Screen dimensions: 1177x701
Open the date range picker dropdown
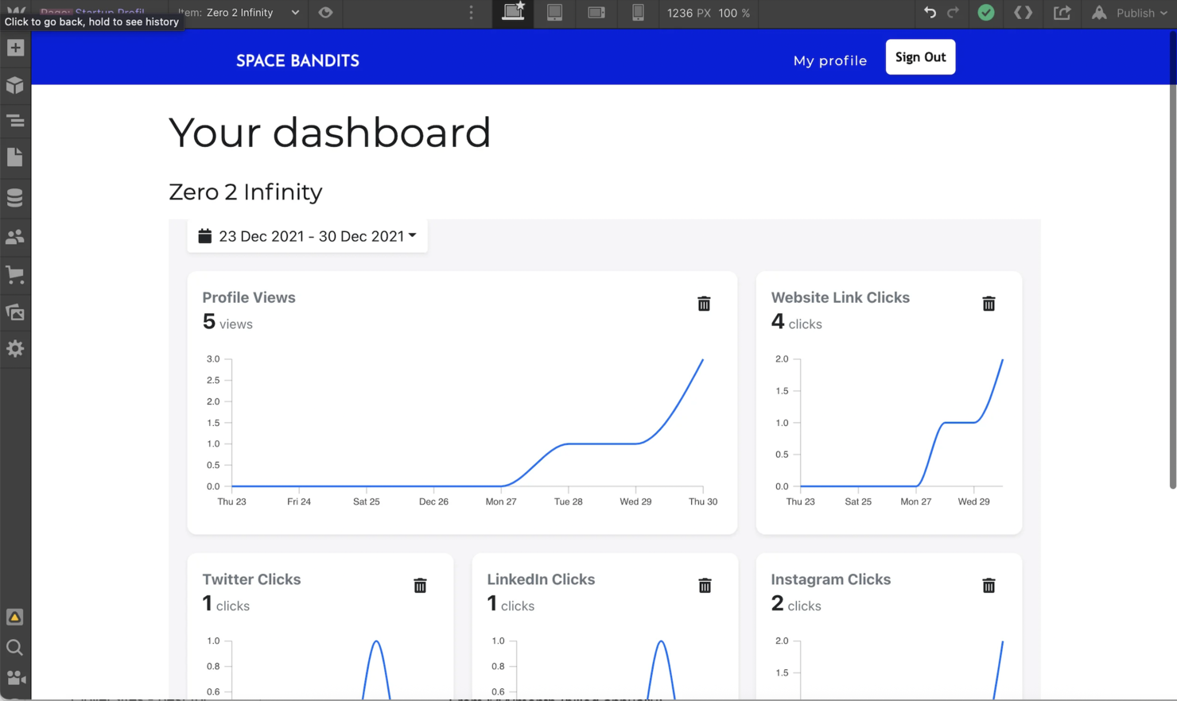pos(307,236)
